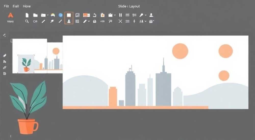Click person icon inside orange highlighted box
The height and width of the screenshot is (140, 255).
click(x=69, y=21)
